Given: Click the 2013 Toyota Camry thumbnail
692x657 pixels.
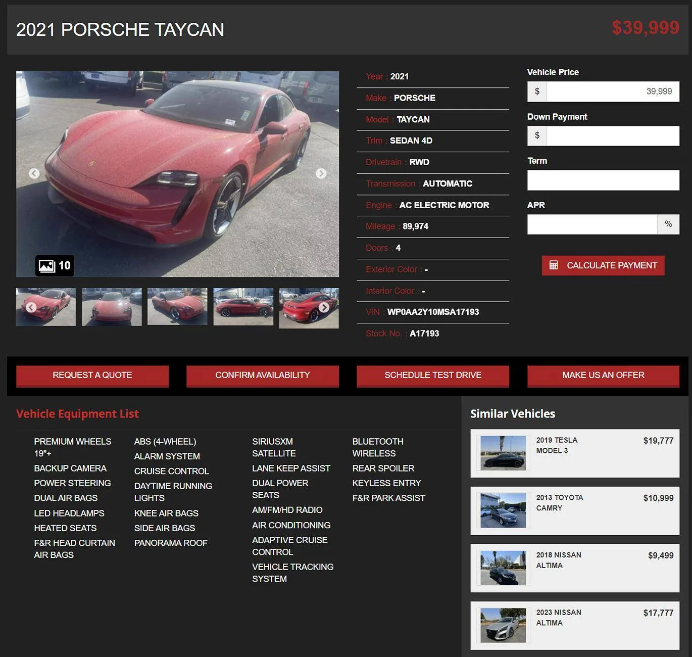Looking at the screenshot, I should 503,510.
